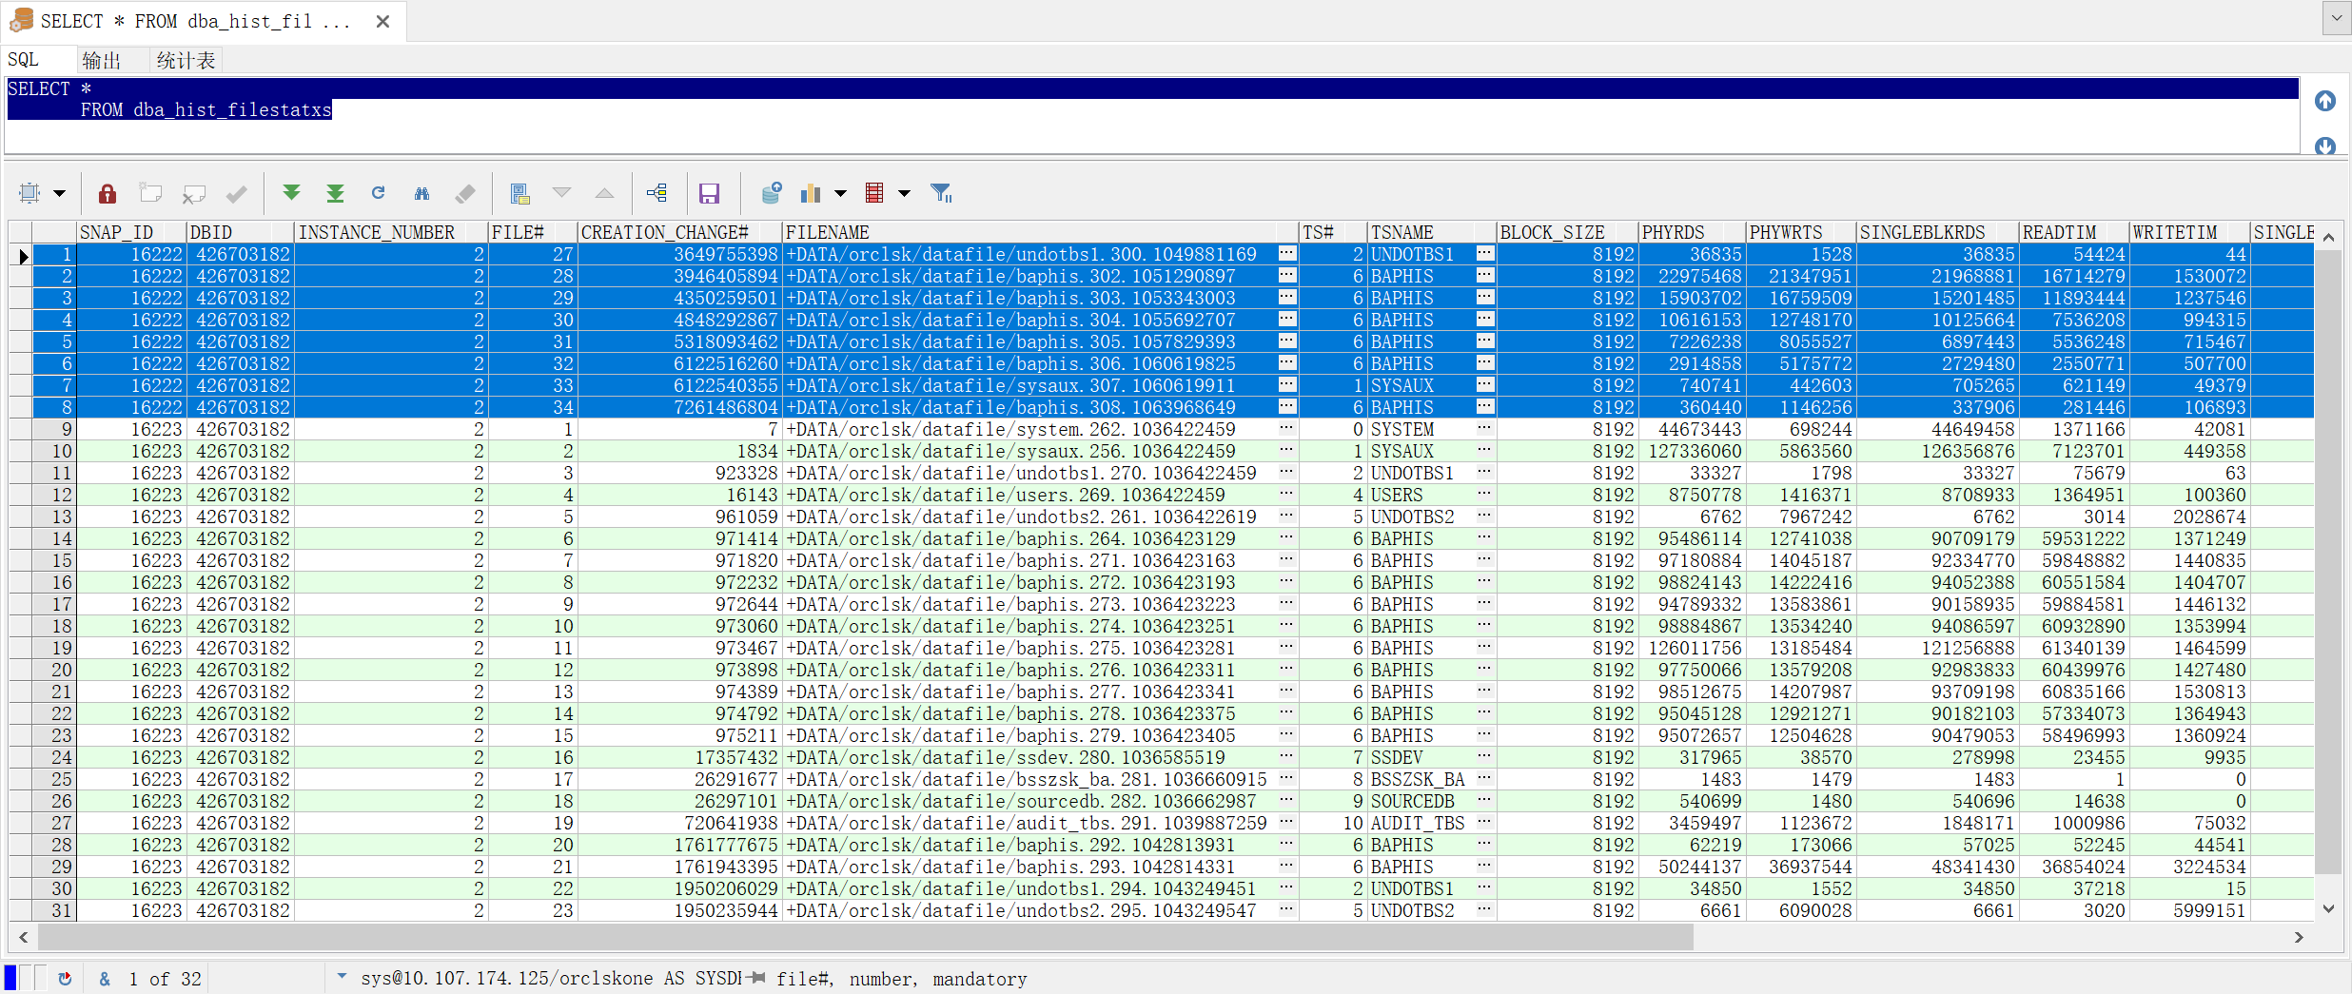The image size is (2352, 994).
Task: Click the select cells grid icon
Action: [29, 193]
